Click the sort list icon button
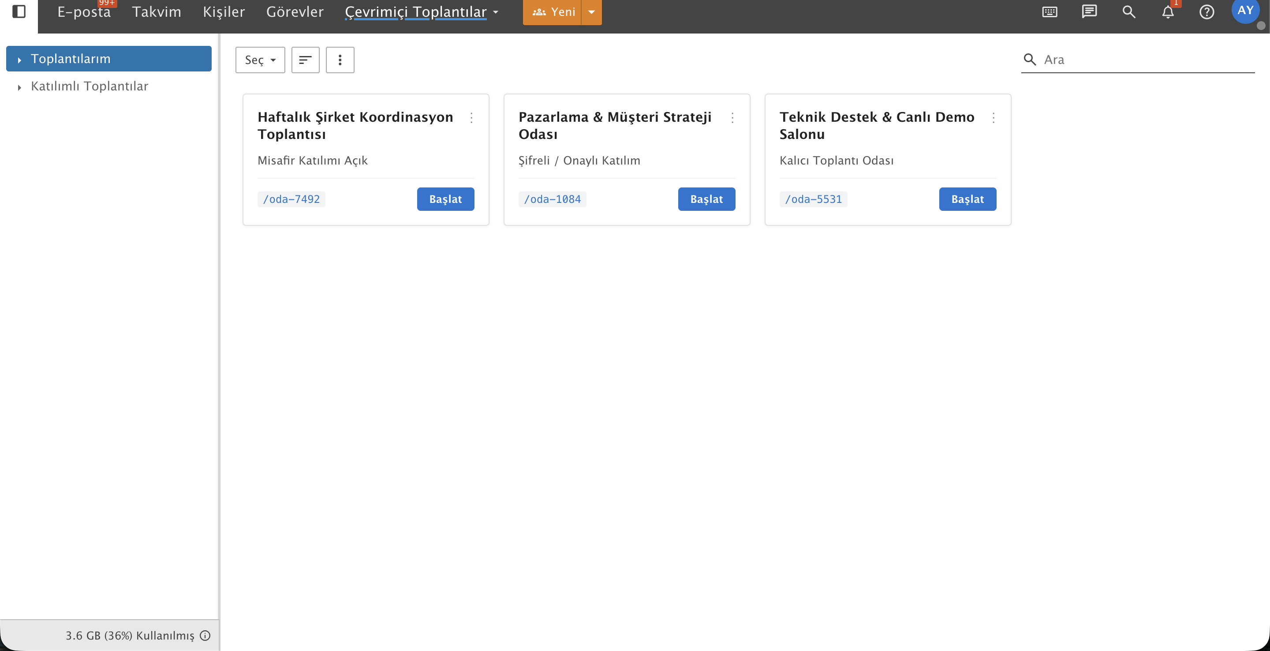 (x=305, y=60)
